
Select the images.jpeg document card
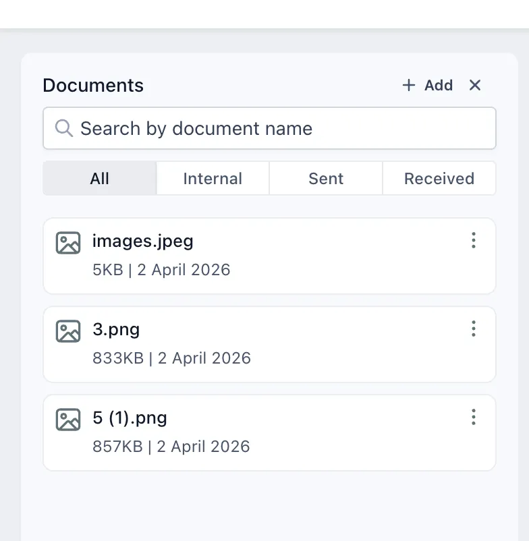pos(269,255)
